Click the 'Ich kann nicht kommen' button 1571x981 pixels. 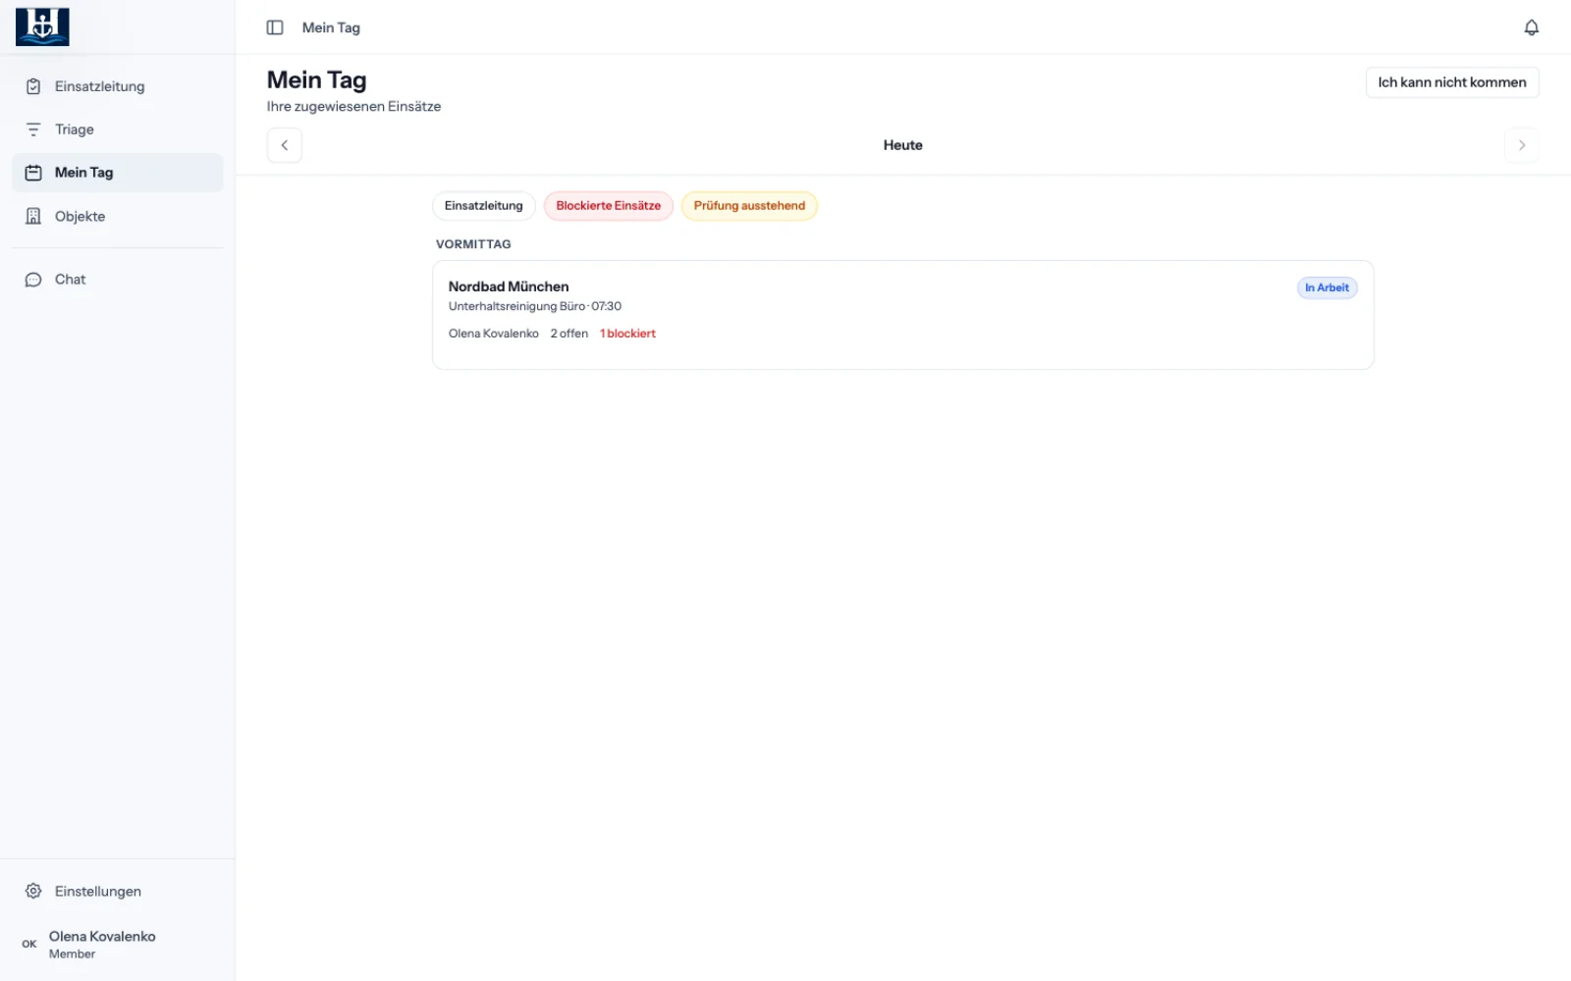pos(1452,82)
